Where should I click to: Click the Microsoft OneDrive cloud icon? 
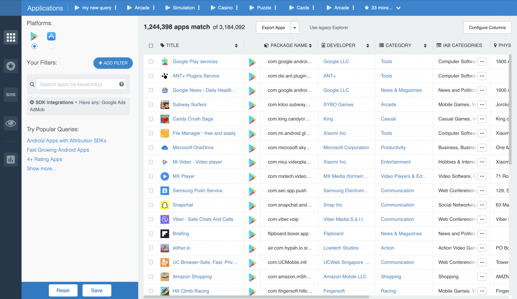[x=165, y=148]
